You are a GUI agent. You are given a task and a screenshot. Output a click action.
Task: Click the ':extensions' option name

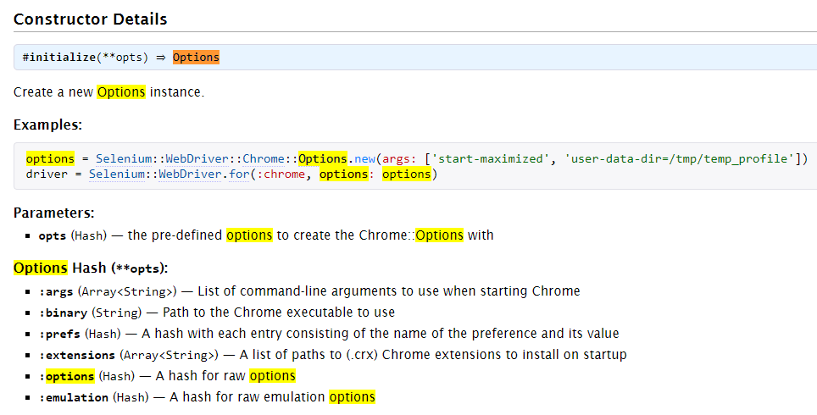click(76, 355)
